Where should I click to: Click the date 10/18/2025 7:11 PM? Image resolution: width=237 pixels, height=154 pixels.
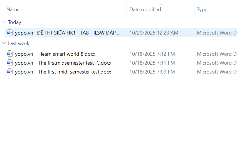(x=152, y=63)
